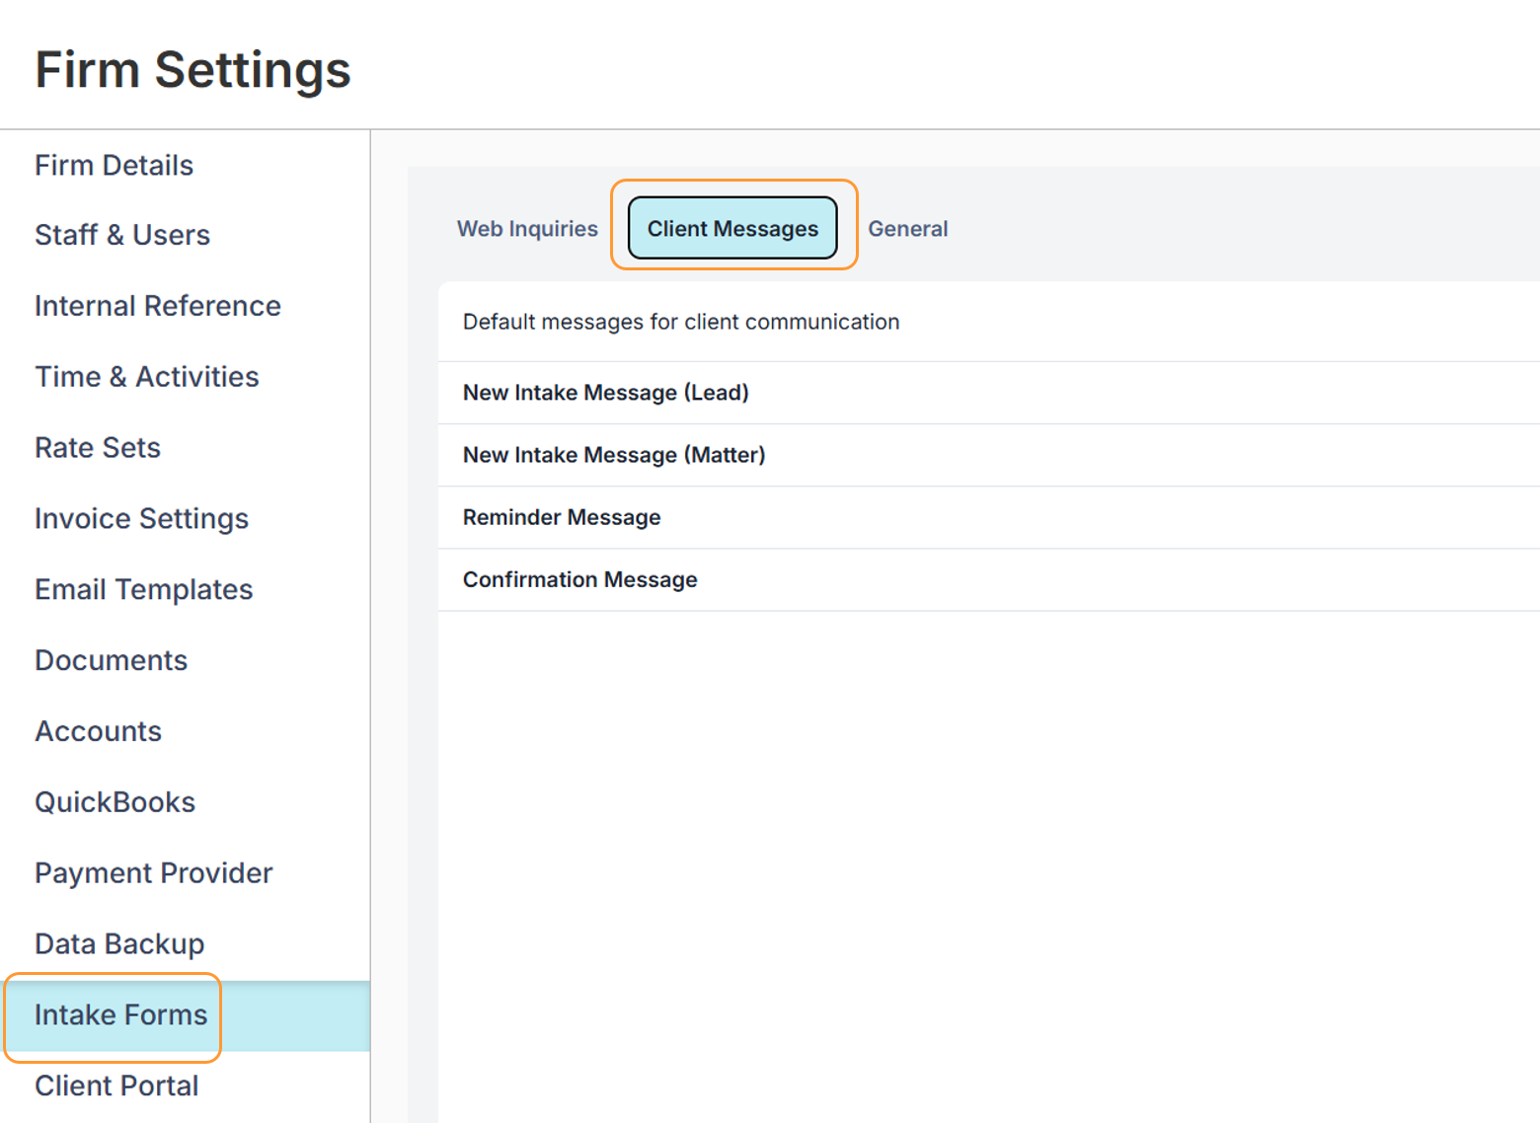Open Time & Activities settings

click(x=146, y=377)
